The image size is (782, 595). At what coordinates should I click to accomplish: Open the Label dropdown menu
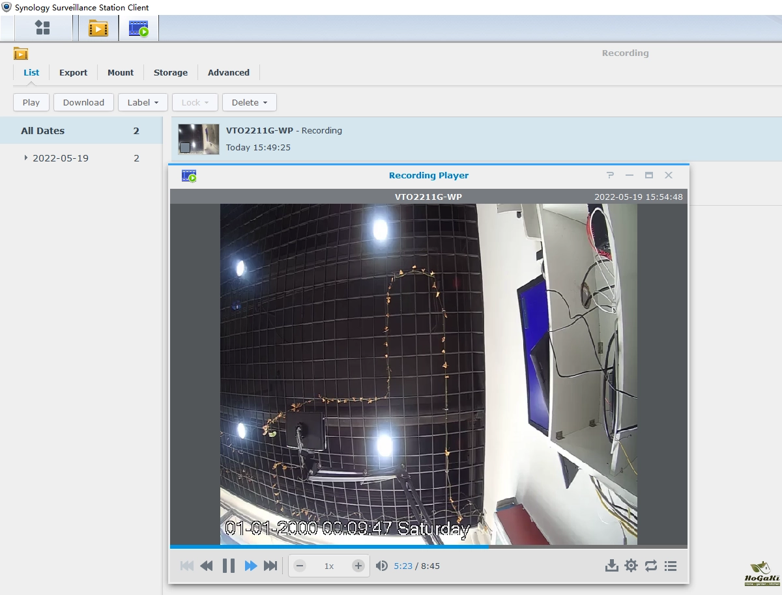click(x=143, y=102)
